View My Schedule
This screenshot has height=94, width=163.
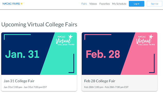click(119, 4)
